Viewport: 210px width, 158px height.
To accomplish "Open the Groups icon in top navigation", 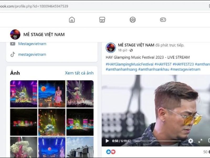I will (133, 19).
